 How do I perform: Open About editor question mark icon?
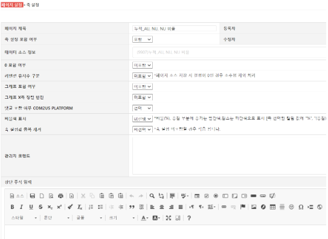[x=189, y=218]
